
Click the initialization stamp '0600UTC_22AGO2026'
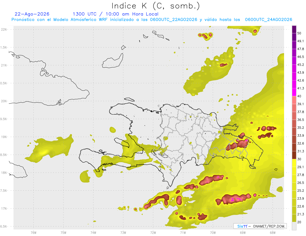click(173, 20)
